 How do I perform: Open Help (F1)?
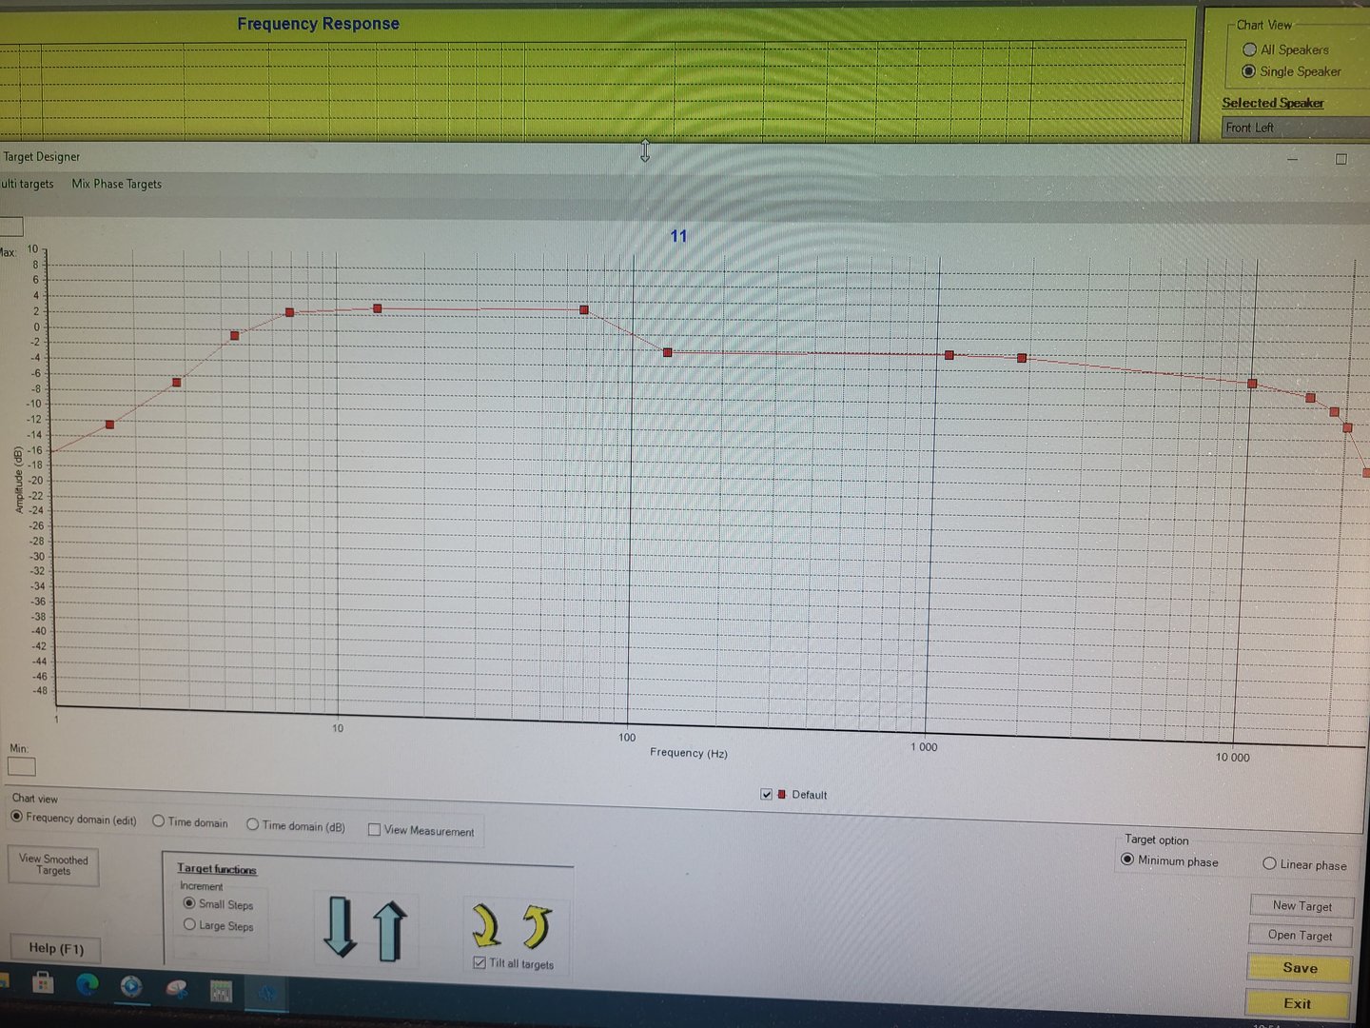(x=56, y=948)
